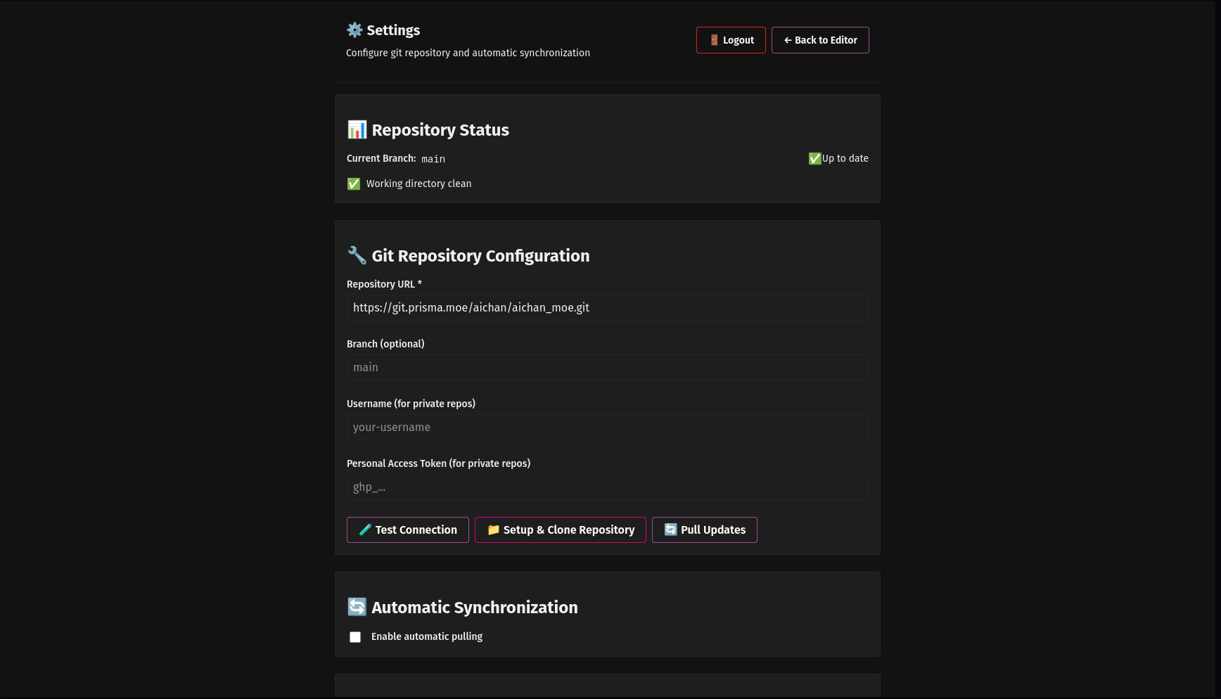Click the refresh icon on Pull Updates
The width and height of the screenshot is (1221, 699).
pyautogui.click(x=670, y=530)
